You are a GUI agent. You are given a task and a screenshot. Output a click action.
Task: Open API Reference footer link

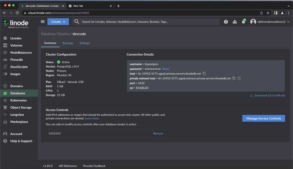tap(68, 166)
